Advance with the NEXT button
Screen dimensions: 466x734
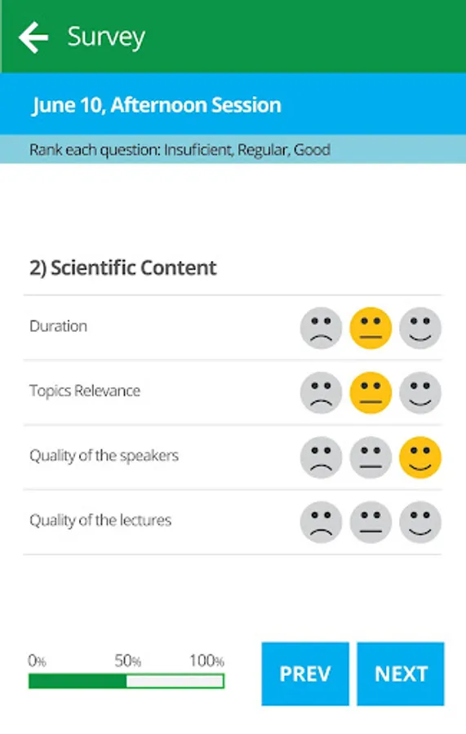pos(401,674)
